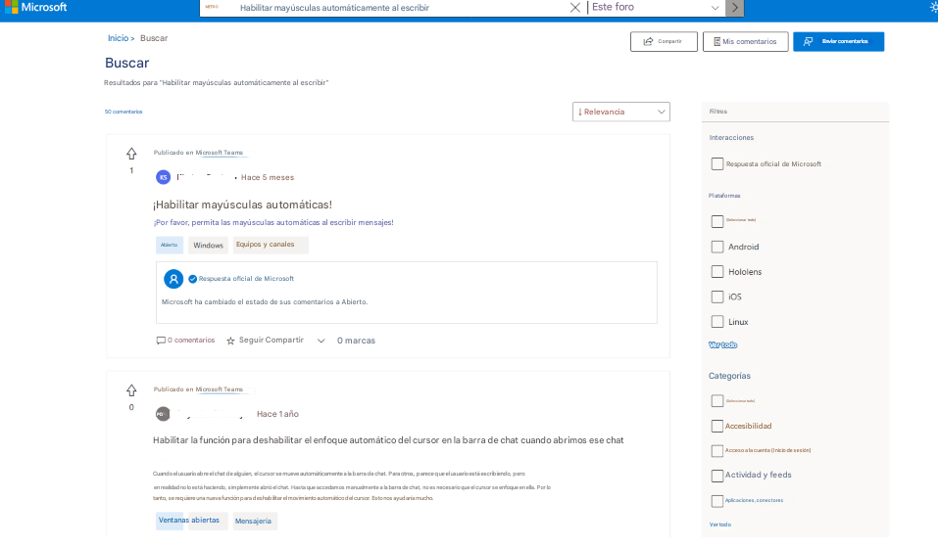Click the Equipos y canales tag
The width and height of the screenshot is (938, 547).
click(271, 245)
